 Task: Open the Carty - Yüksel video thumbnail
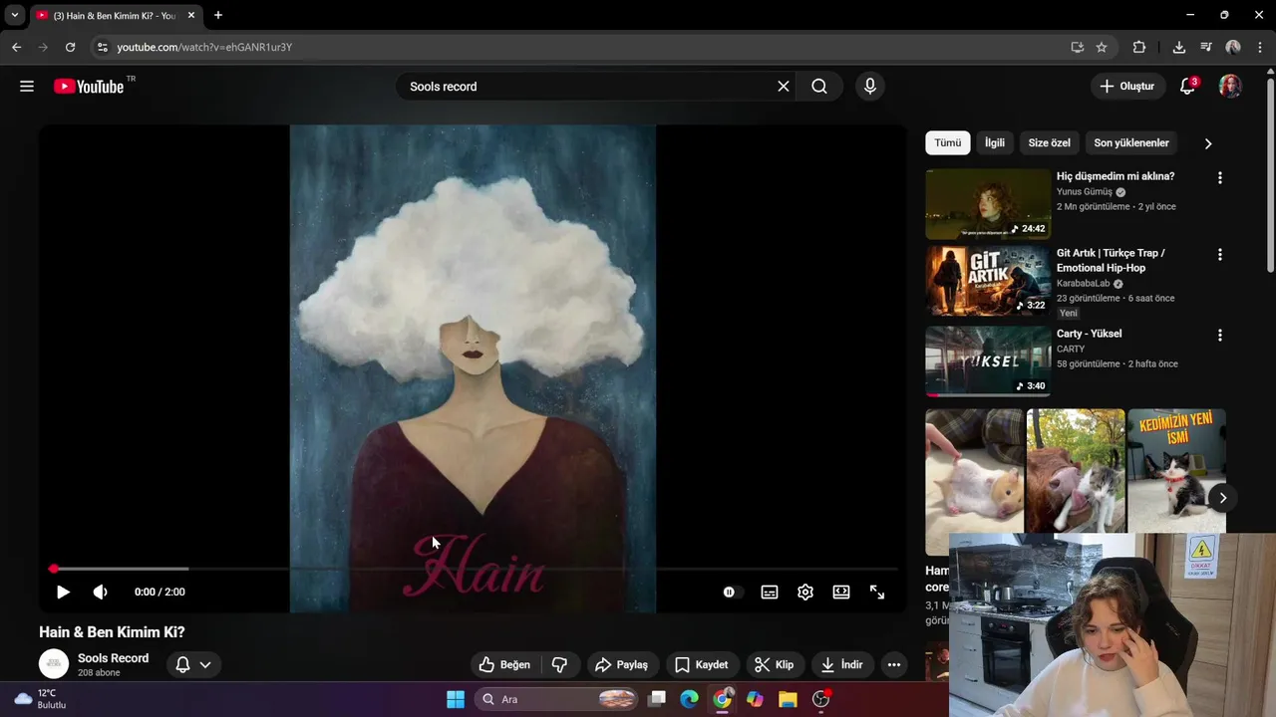[x=988, y=360]
